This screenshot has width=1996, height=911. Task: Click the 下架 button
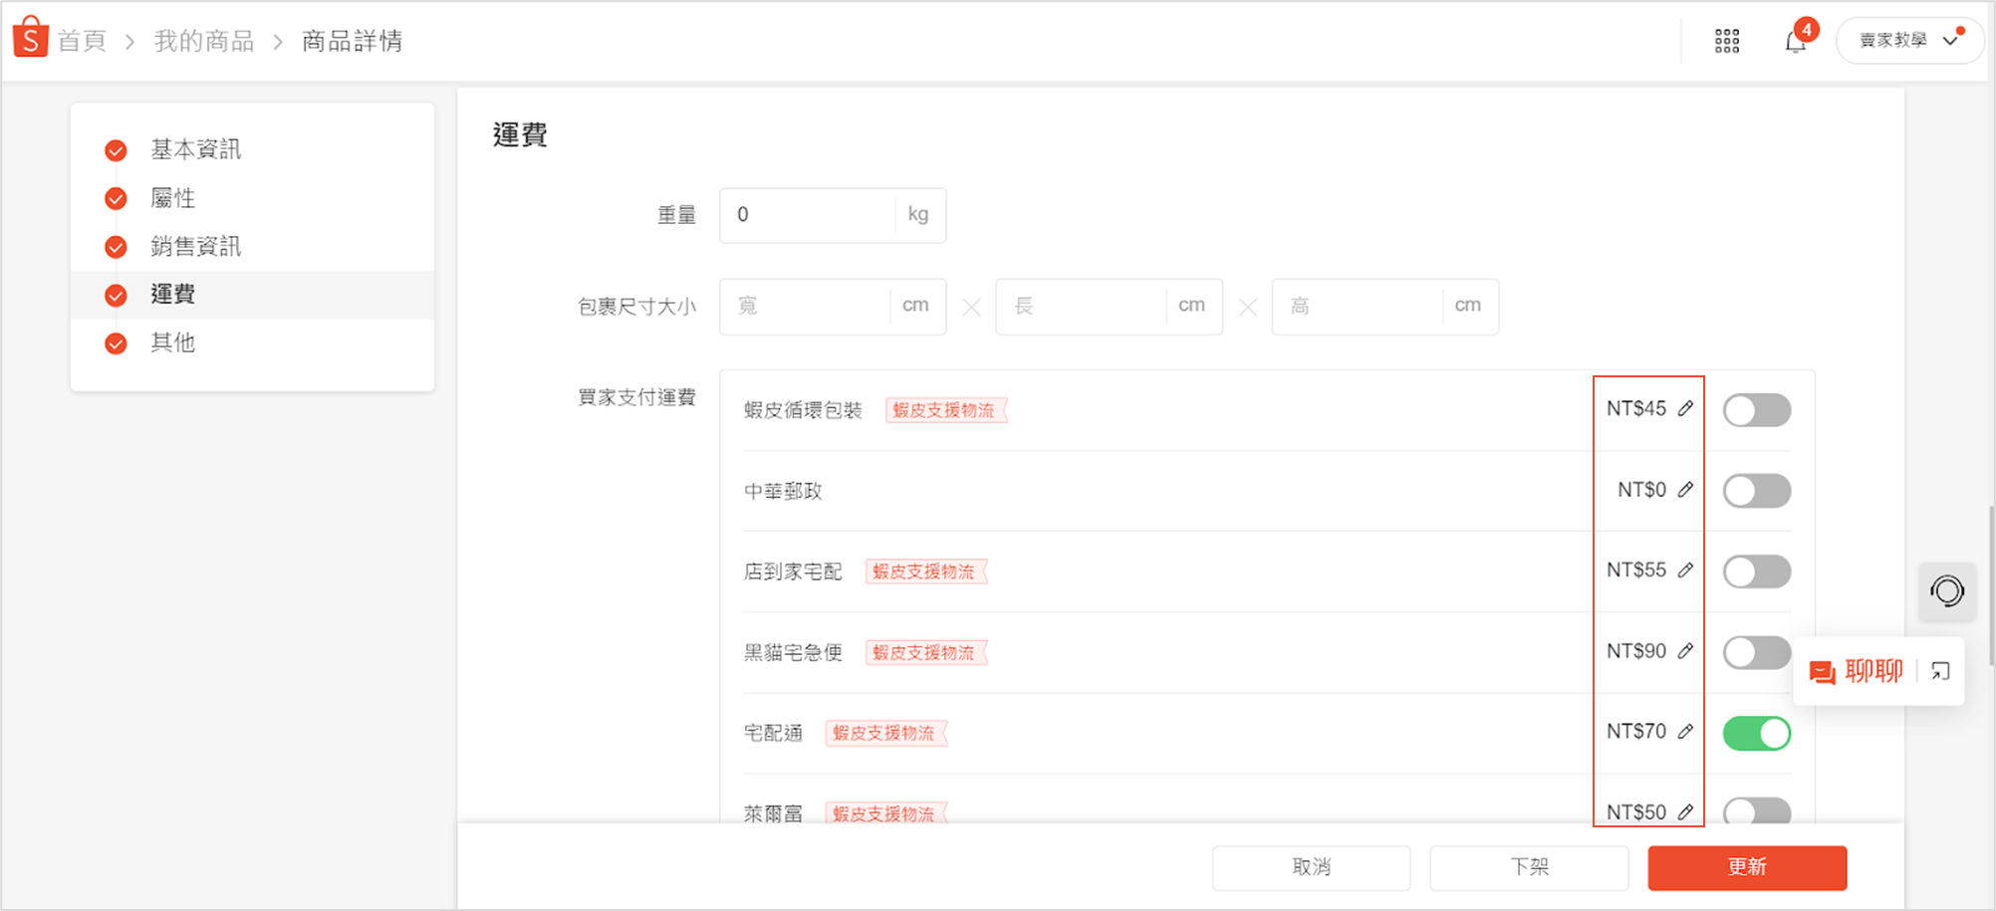click(x=1529, y=867)
